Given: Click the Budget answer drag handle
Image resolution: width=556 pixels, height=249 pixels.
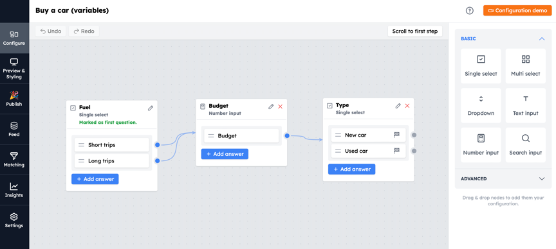Looking at the screenshot, I should [211, 136].
